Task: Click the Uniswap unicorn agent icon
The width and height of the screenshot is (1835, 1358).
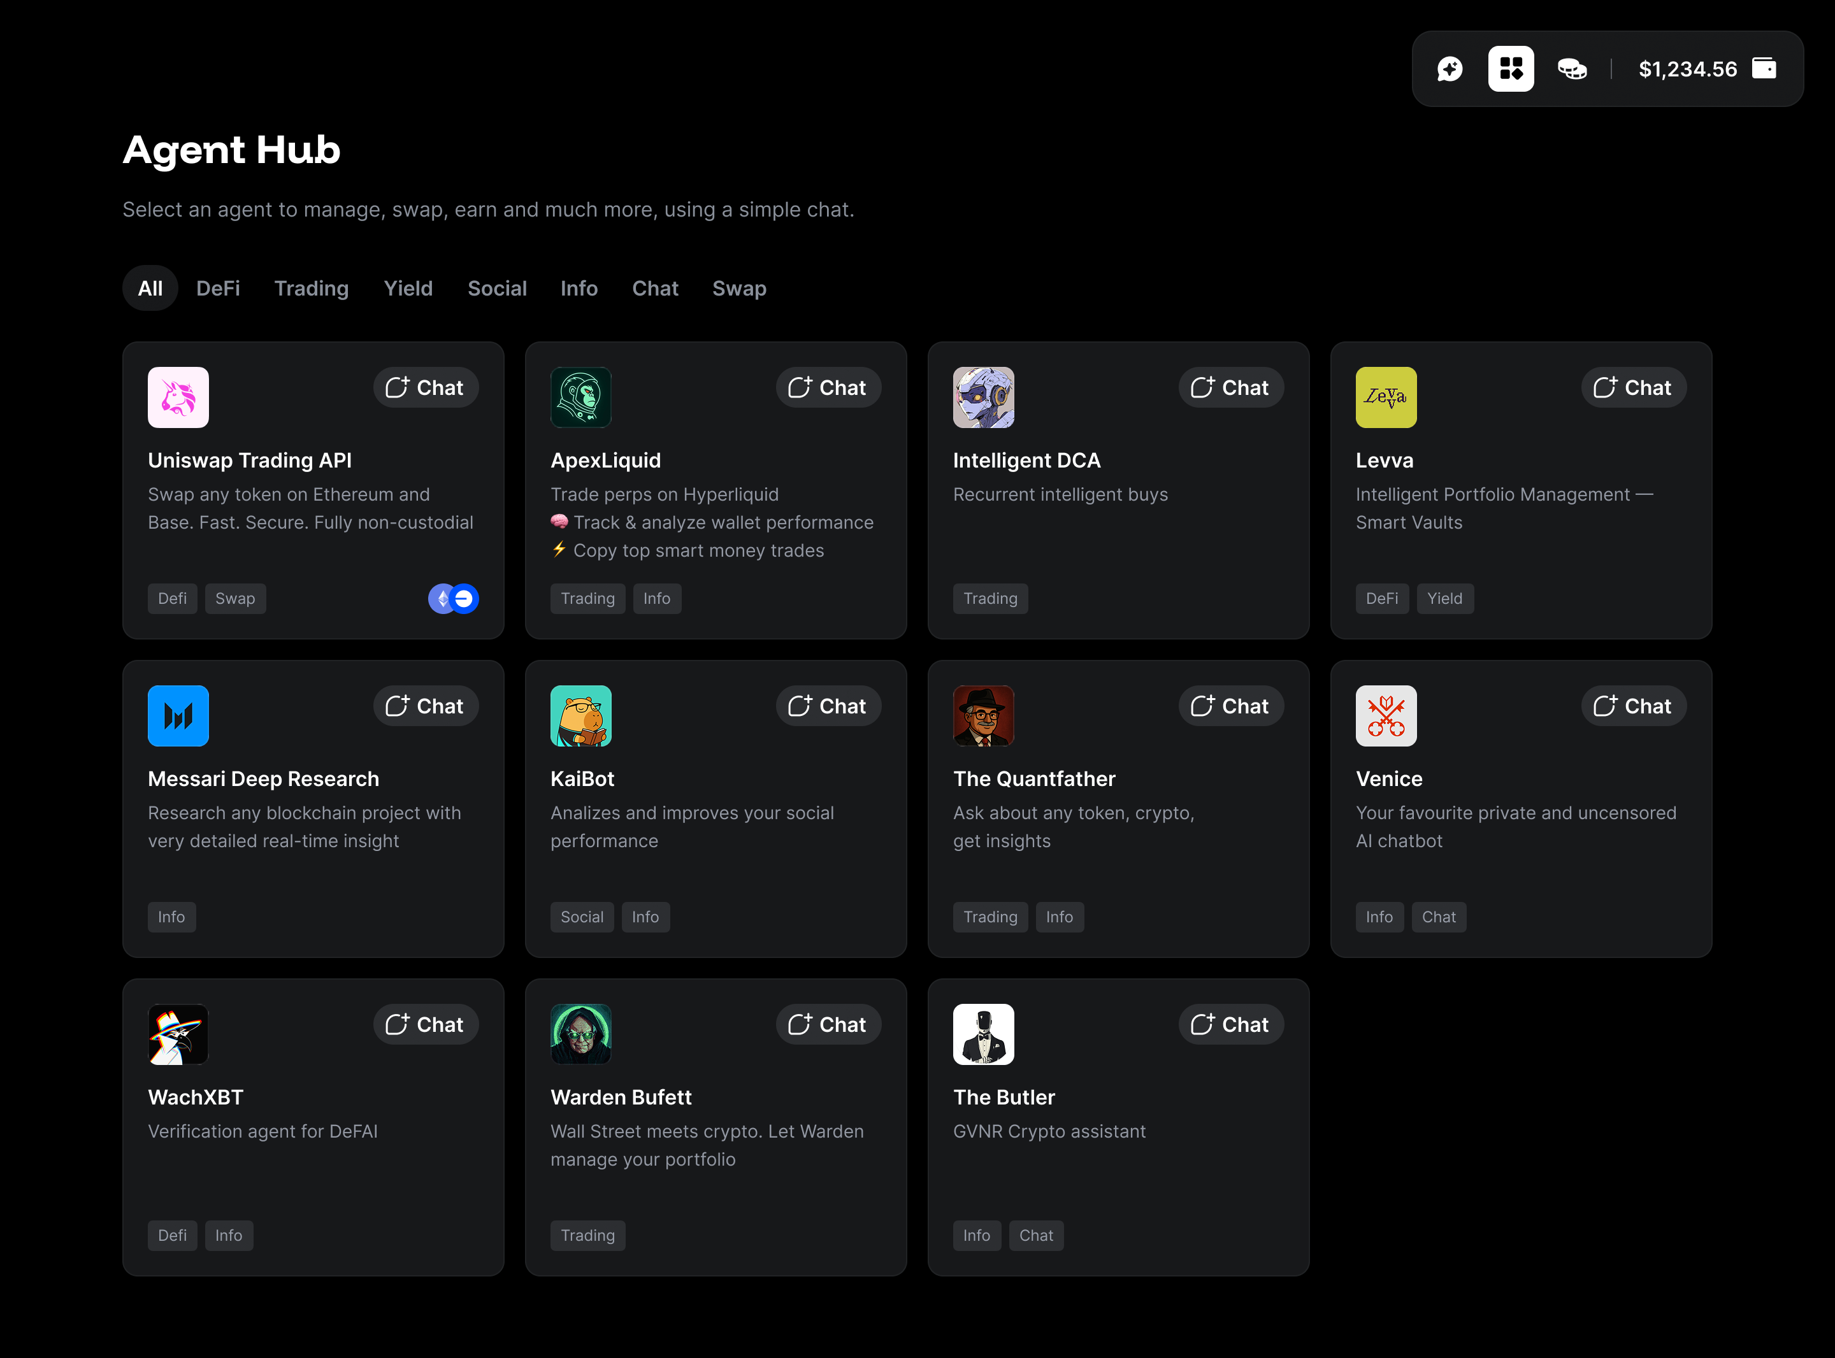Action: point(178,397)
